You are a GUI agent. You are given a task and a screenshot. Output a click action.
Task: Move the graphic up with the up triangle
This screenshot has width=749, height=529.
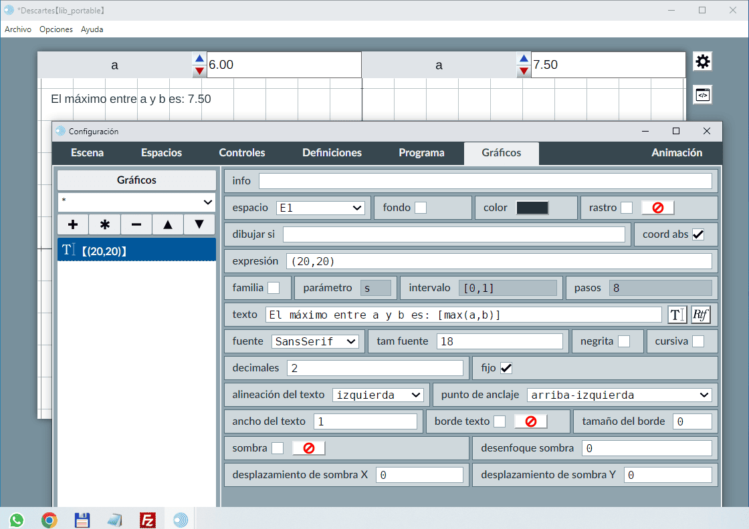click(168, 224)
